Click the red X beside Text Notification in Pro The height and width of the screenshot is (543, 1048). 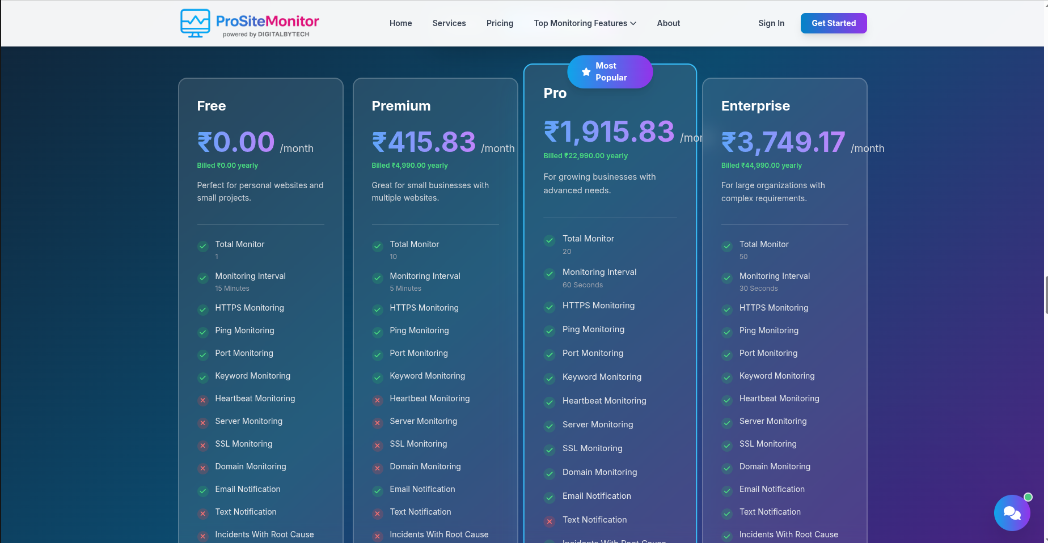(x=549, y=521)
